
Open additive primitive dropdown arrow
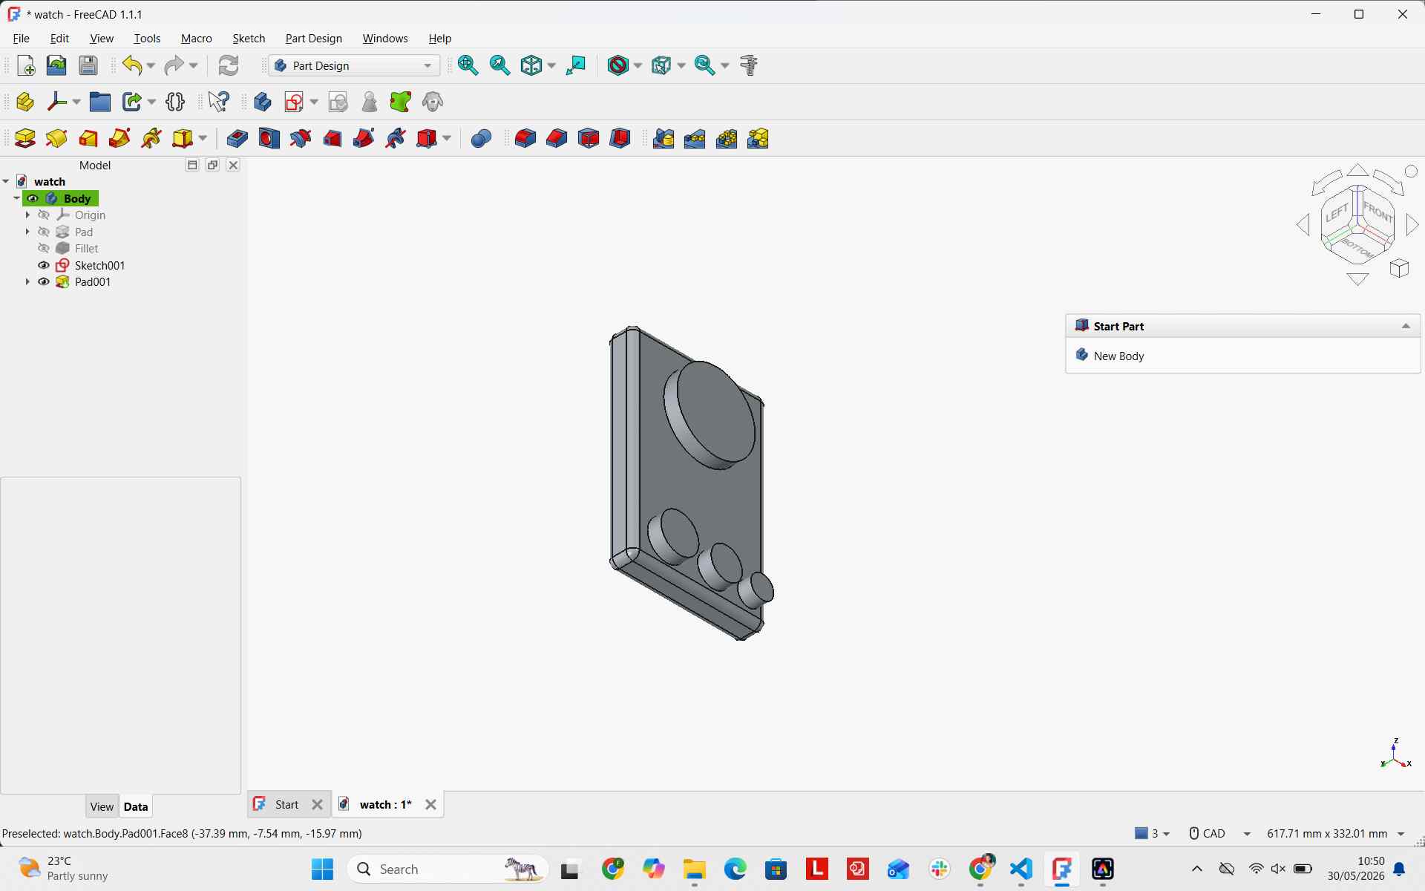(203, 139)
